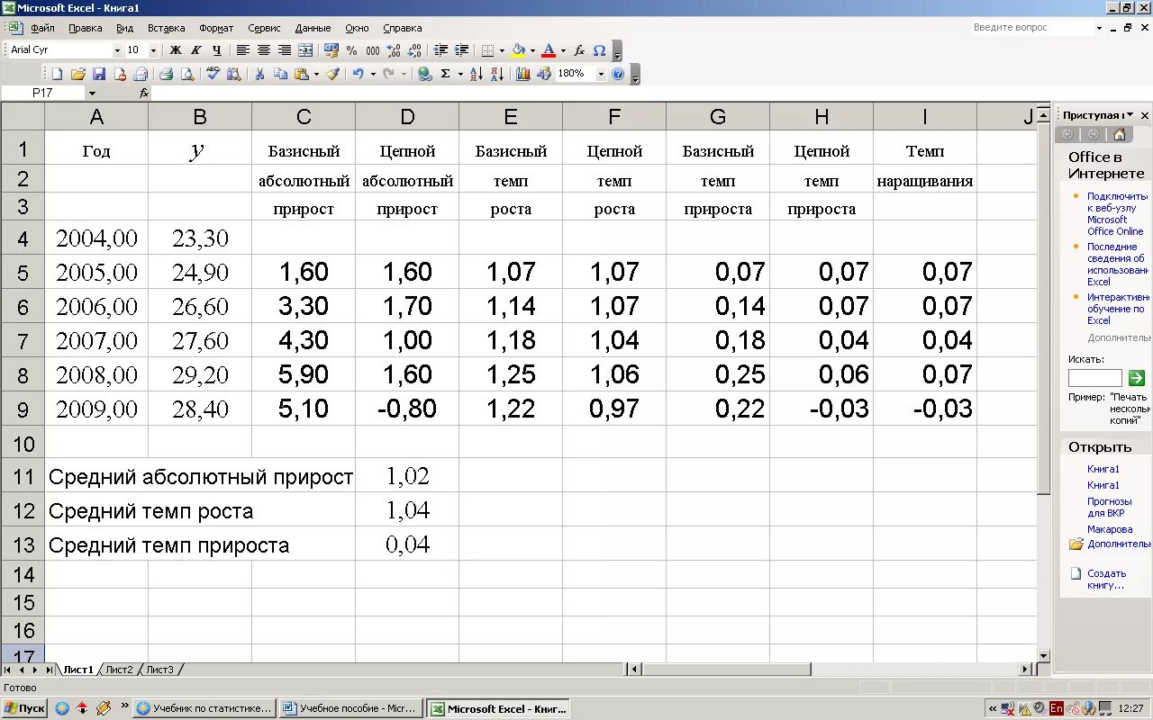Go to task pane home

pos(1120,134)
